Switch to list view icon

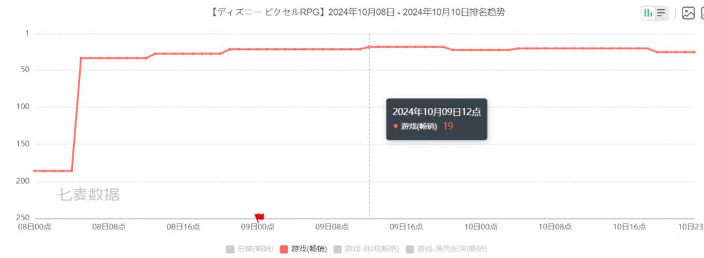661,13
